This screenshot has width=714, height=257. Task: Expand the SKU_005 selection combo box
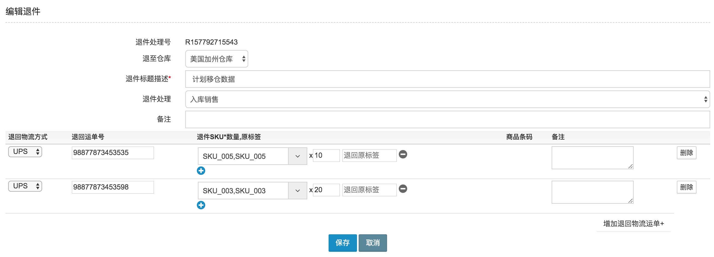[x=297, y=156]
